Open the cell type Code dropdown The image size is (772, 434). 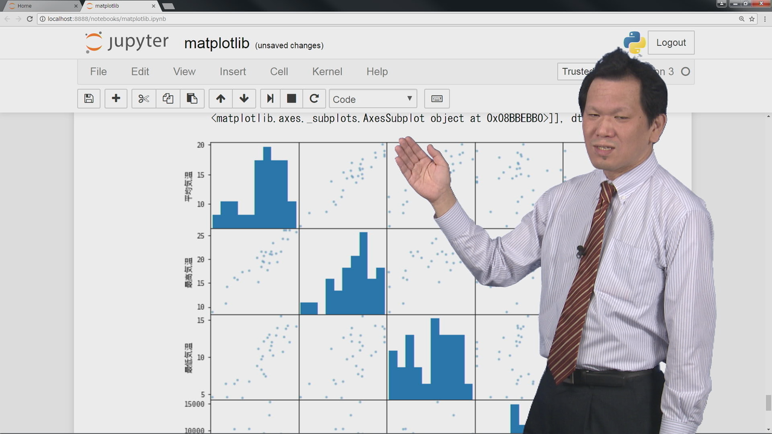click(x=373, y=99)
